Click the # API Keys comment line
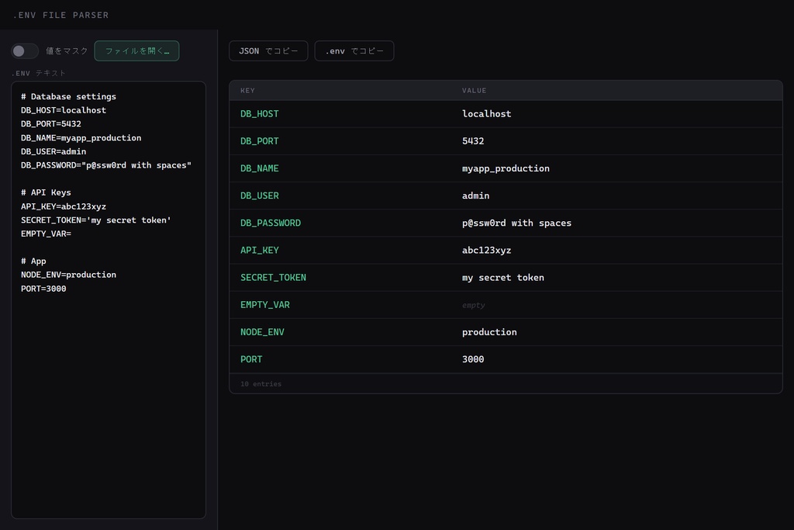Viewport: 794px width, 530px height. pyautogui.click(x=46, y=192)
